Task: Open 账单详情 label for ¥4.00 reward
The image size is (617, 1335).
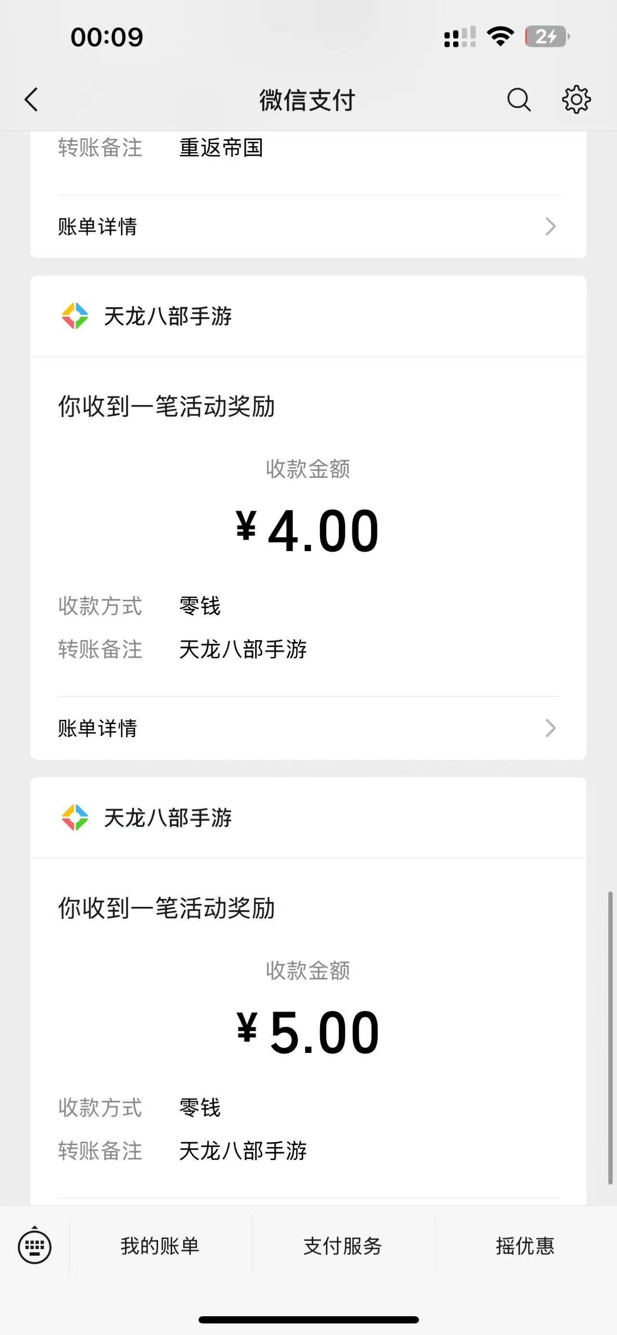Action: click(97, 728)
